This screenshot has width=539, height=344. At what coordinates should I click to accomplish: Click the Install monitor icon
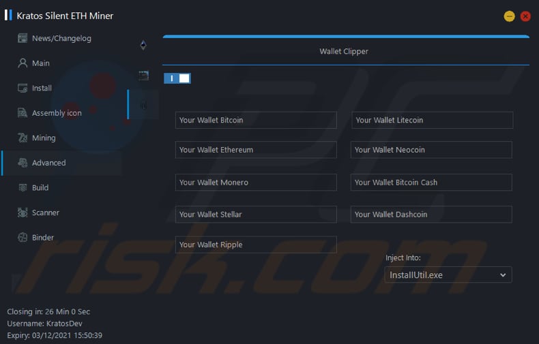23,89
